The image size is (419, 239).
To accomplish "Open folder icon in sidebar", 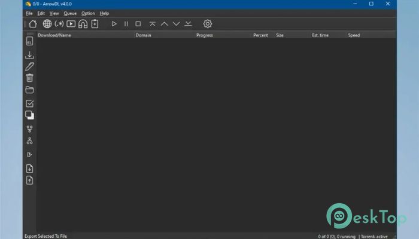I will click(x=30, y=90).
